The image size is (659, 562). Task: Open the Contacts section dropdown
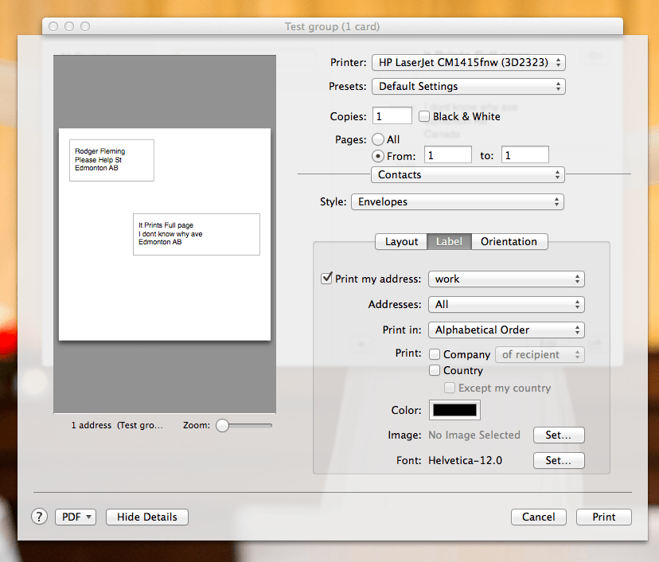pos(467,174)
